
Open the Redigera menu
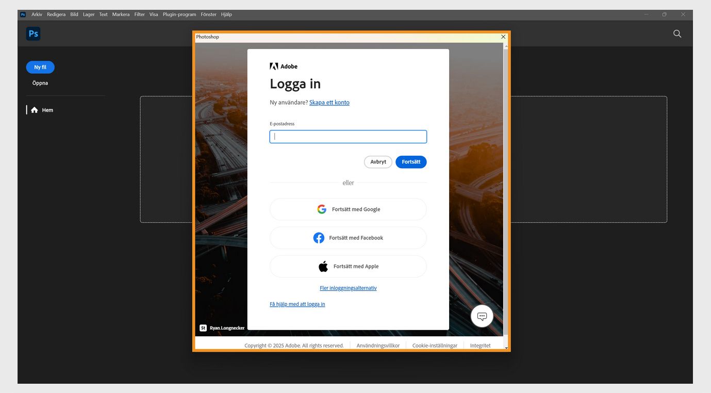(x=56, y=14)
